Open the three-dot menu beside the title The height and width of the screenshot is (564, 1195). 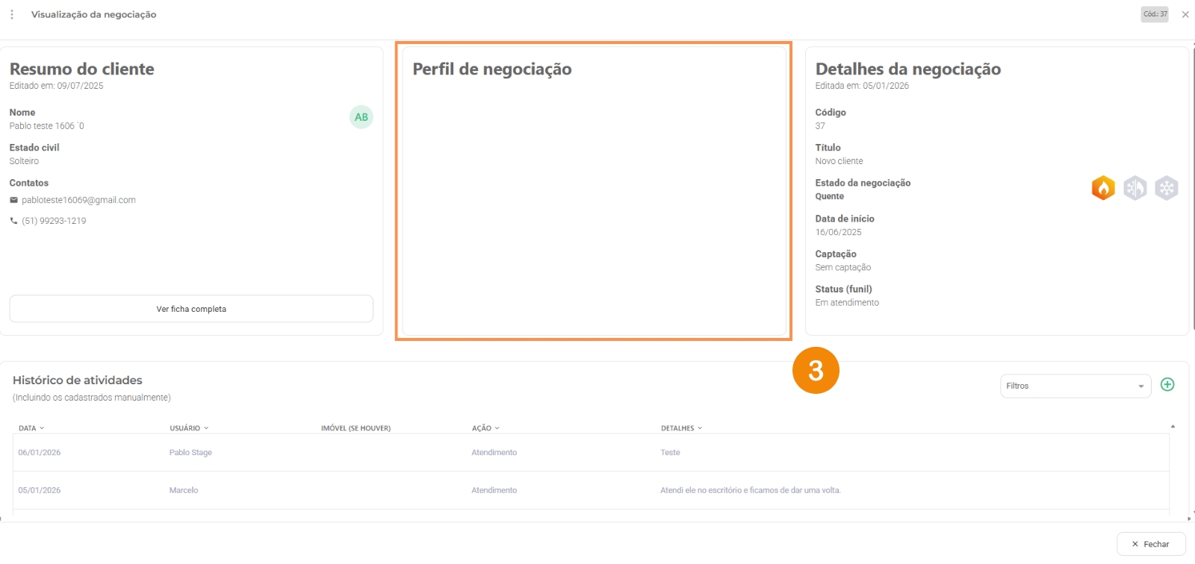click(12, 14)
